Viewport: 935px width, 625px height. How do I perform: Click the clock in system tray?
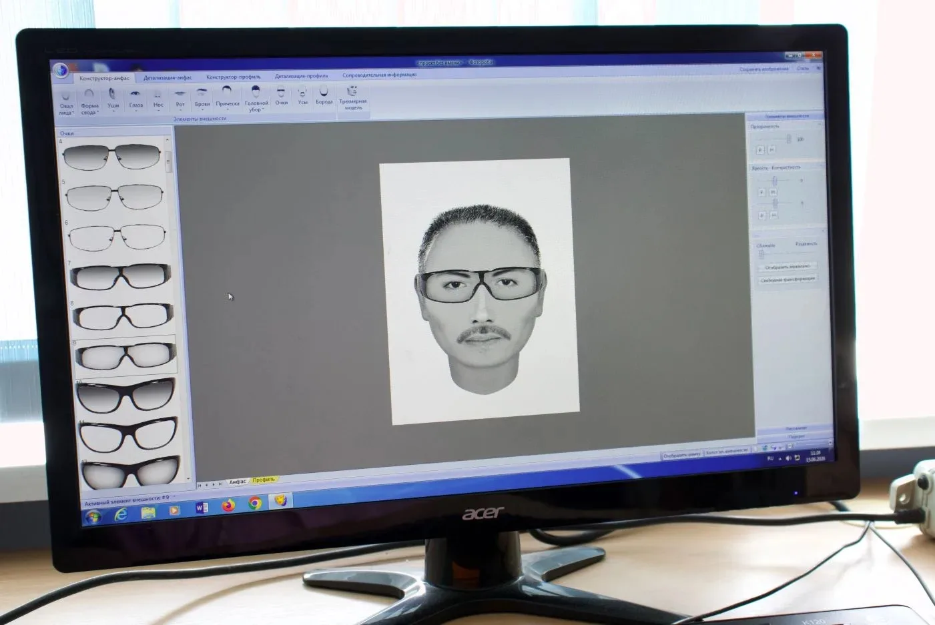[x=816, y=456]
